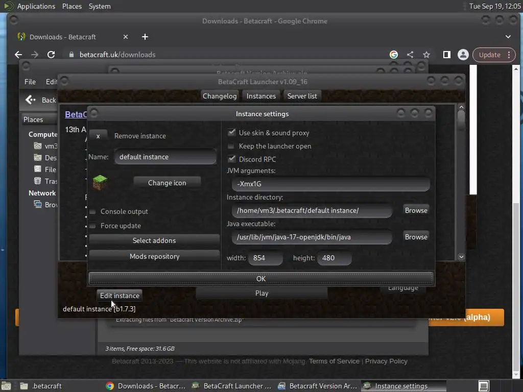
Task: Open File menu in file manager
Action: tap(30, 82)
